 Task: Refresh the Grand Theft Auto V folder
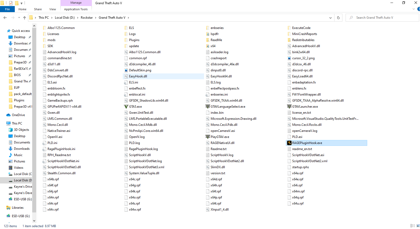point(338,18)
